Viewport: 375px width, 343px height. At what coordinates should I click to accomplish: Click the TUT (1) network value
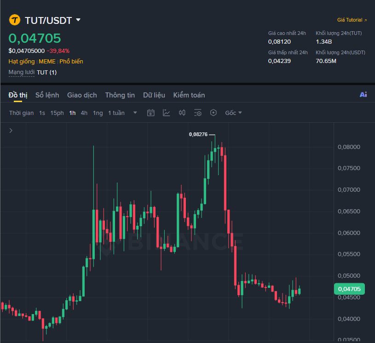tap(46, 73)
